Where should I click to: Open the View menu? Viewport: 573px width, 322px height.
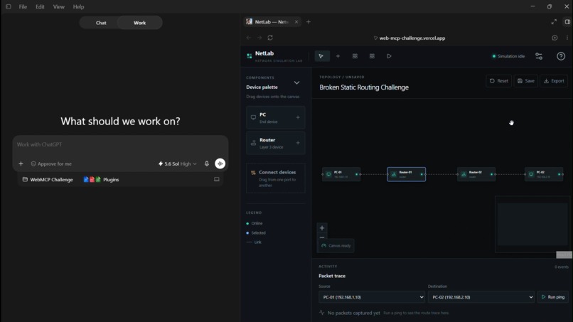[59, 6]
